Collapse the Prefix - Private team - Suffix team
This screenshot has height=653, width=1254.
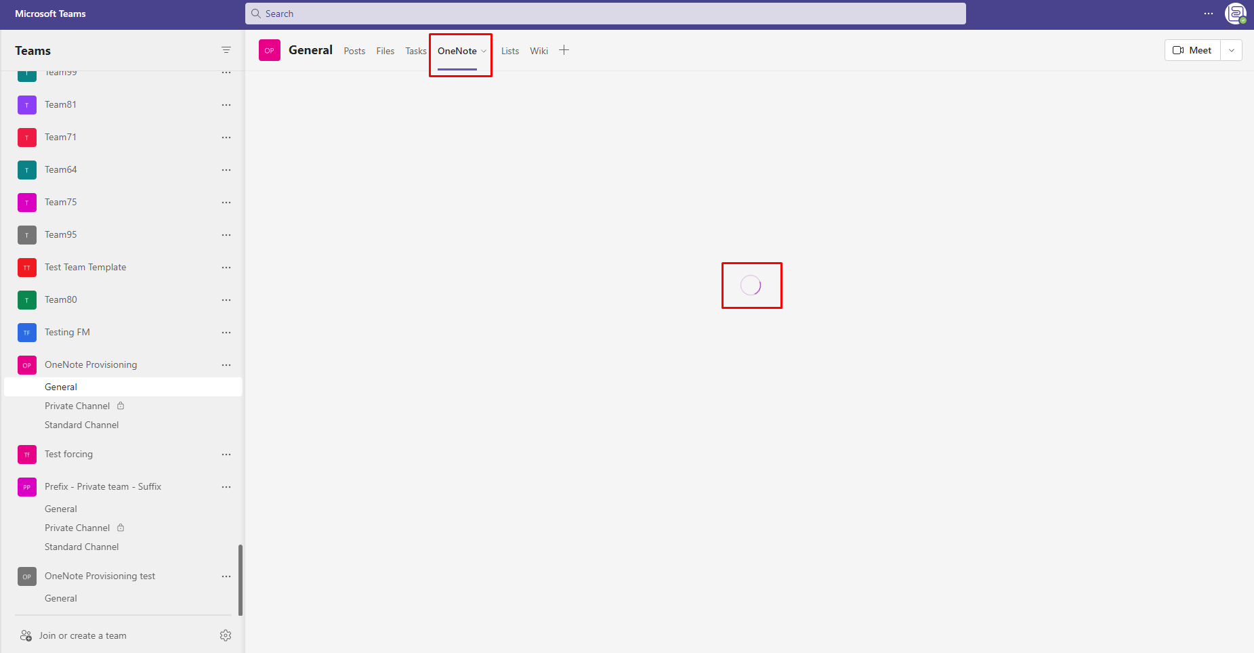click(103, 486)
